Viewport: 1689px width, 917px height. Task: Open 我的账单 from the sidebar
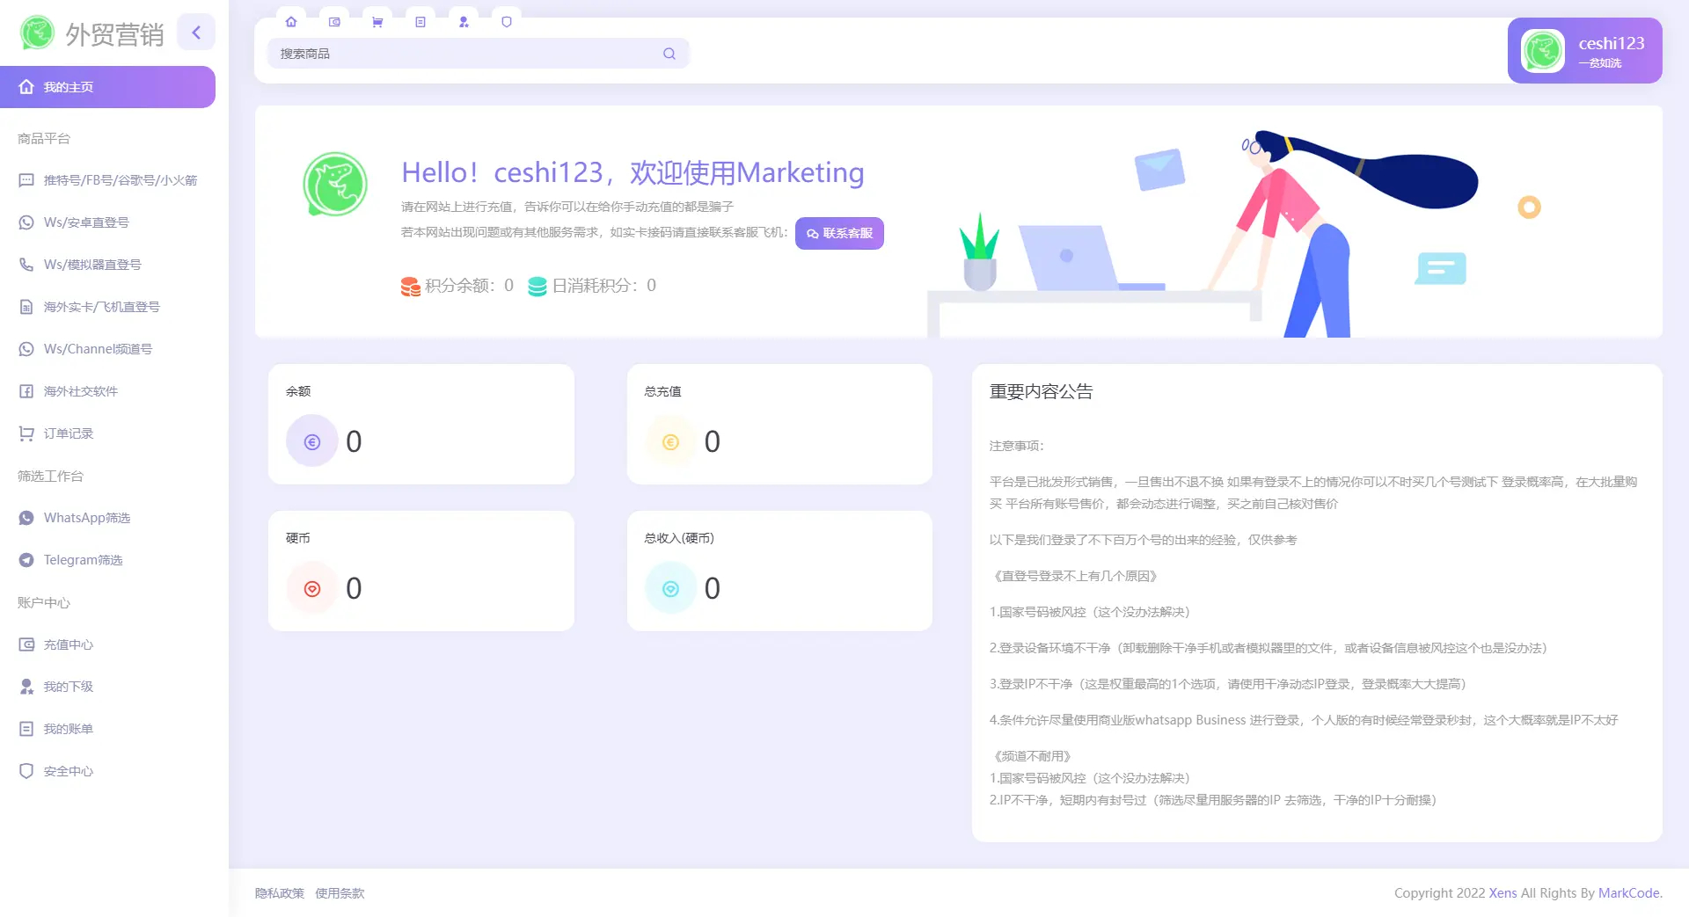coord(68,729)
